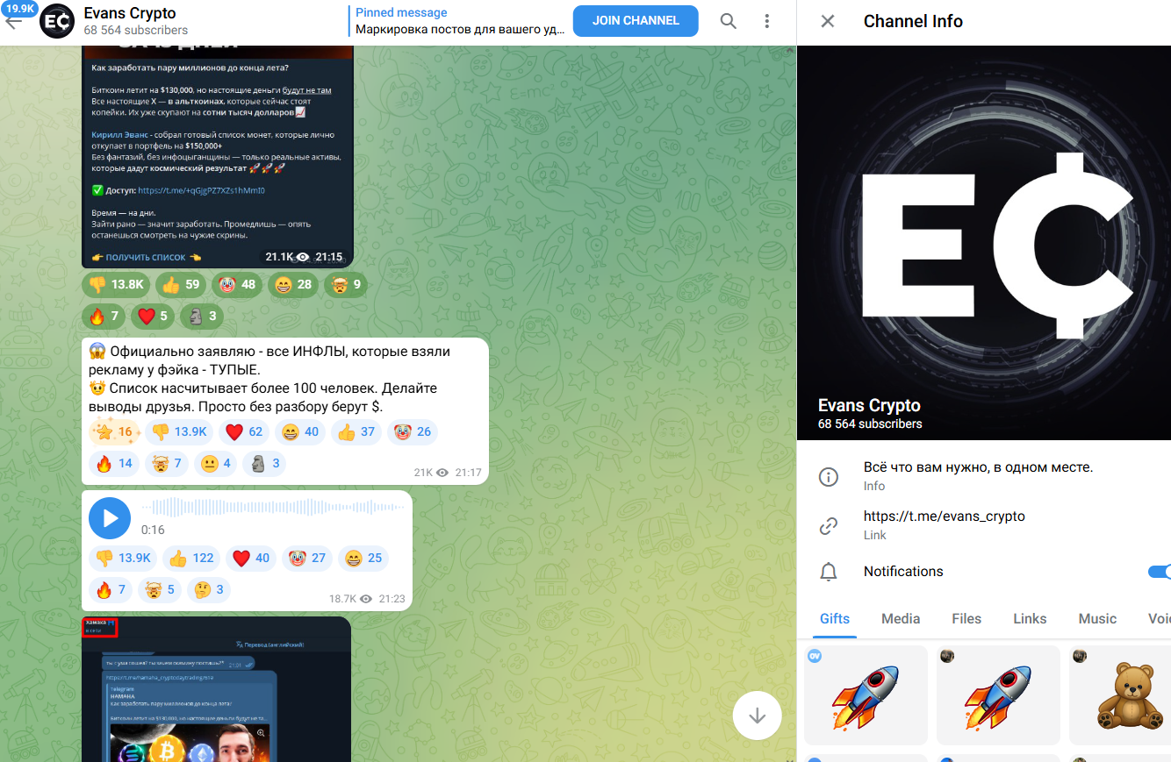Image resolution: width=1171 pixels, height=762 pixels.
Task: Click thumbs-up reaction with 59 count
Action: pos(181,284)
